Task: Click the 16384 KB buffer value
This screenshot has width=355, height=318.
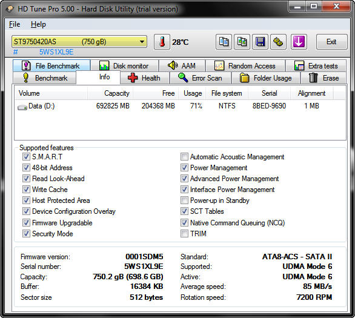Action: [147, 287]
